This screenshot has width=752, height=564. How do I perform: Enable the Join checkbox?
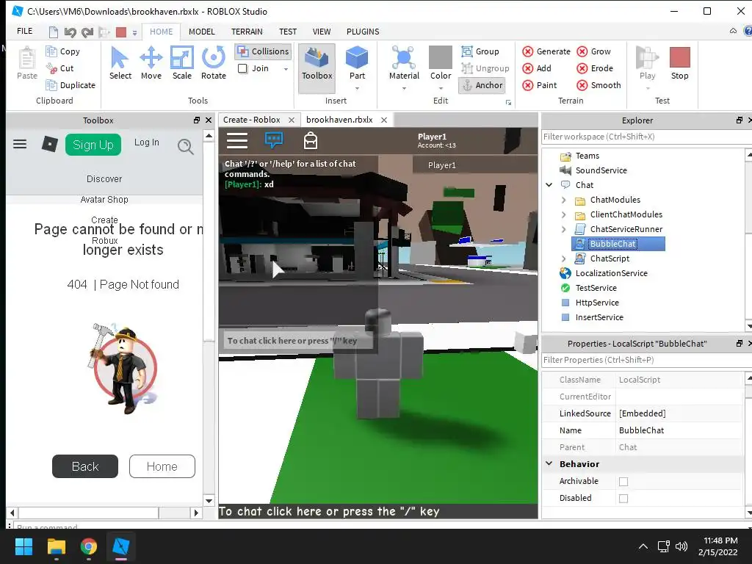tap(242, 68)
